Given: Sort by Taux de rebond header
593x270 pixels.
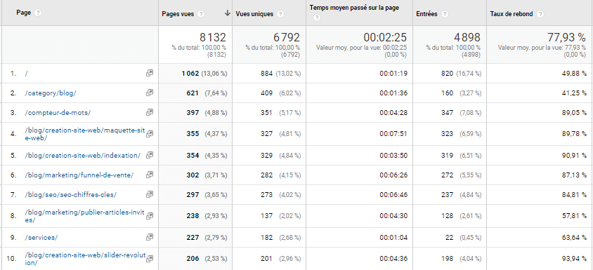Looking at the screenshot, I should click(x=511, y=14).
